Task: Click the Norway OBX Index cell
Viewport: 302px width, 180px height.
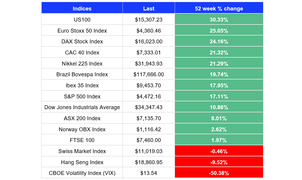Action: pyautogui.click(x=82, y=129)
